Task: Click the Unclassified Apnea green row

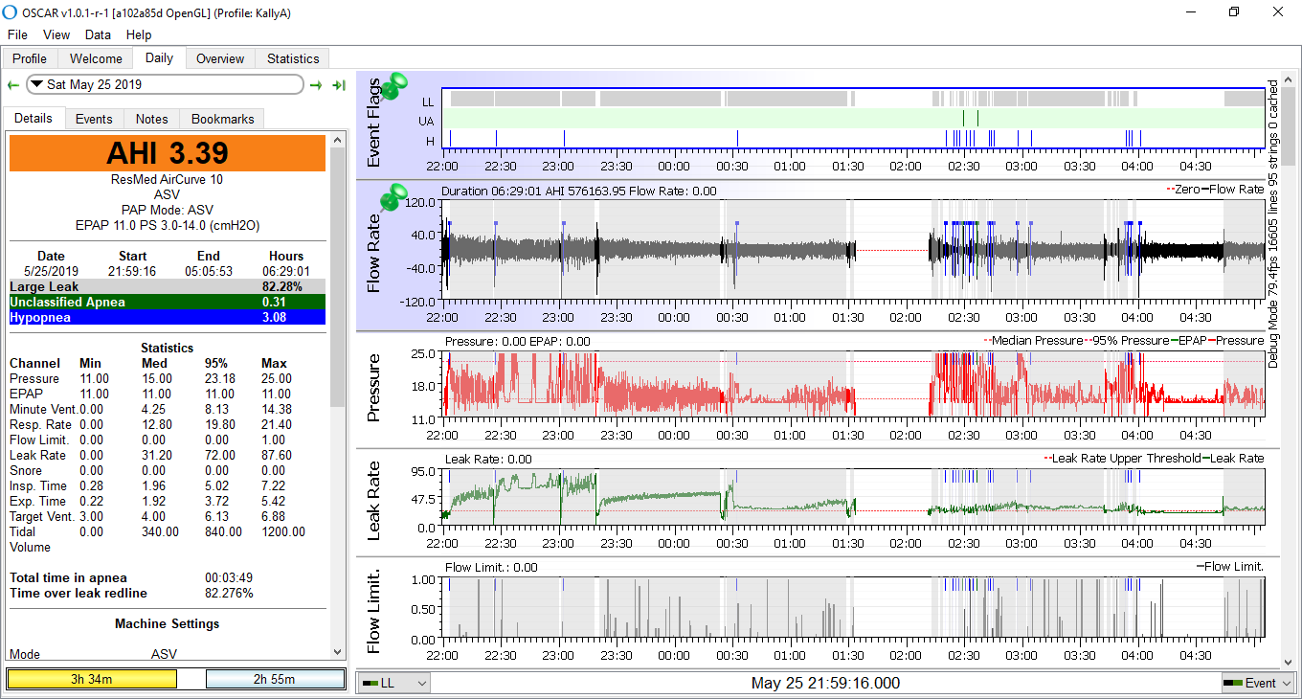Action: pyautogui.click(x=168, y=302)
